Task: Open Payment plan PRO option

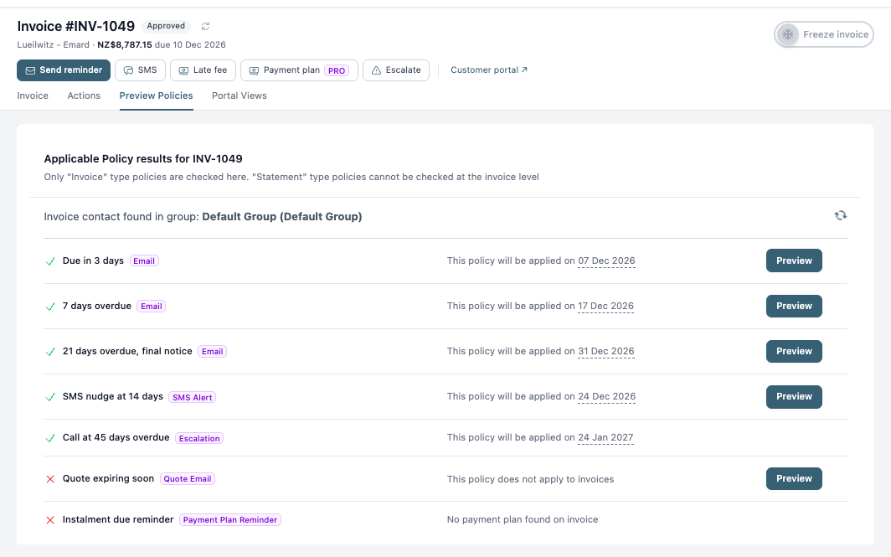Action: (x=299, y=70)
